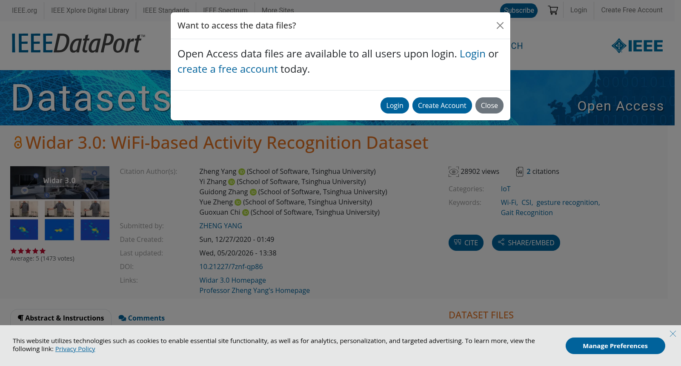Go to IEEE.org site link
This screenshot has width=681, height=366.
click(24, 10)
